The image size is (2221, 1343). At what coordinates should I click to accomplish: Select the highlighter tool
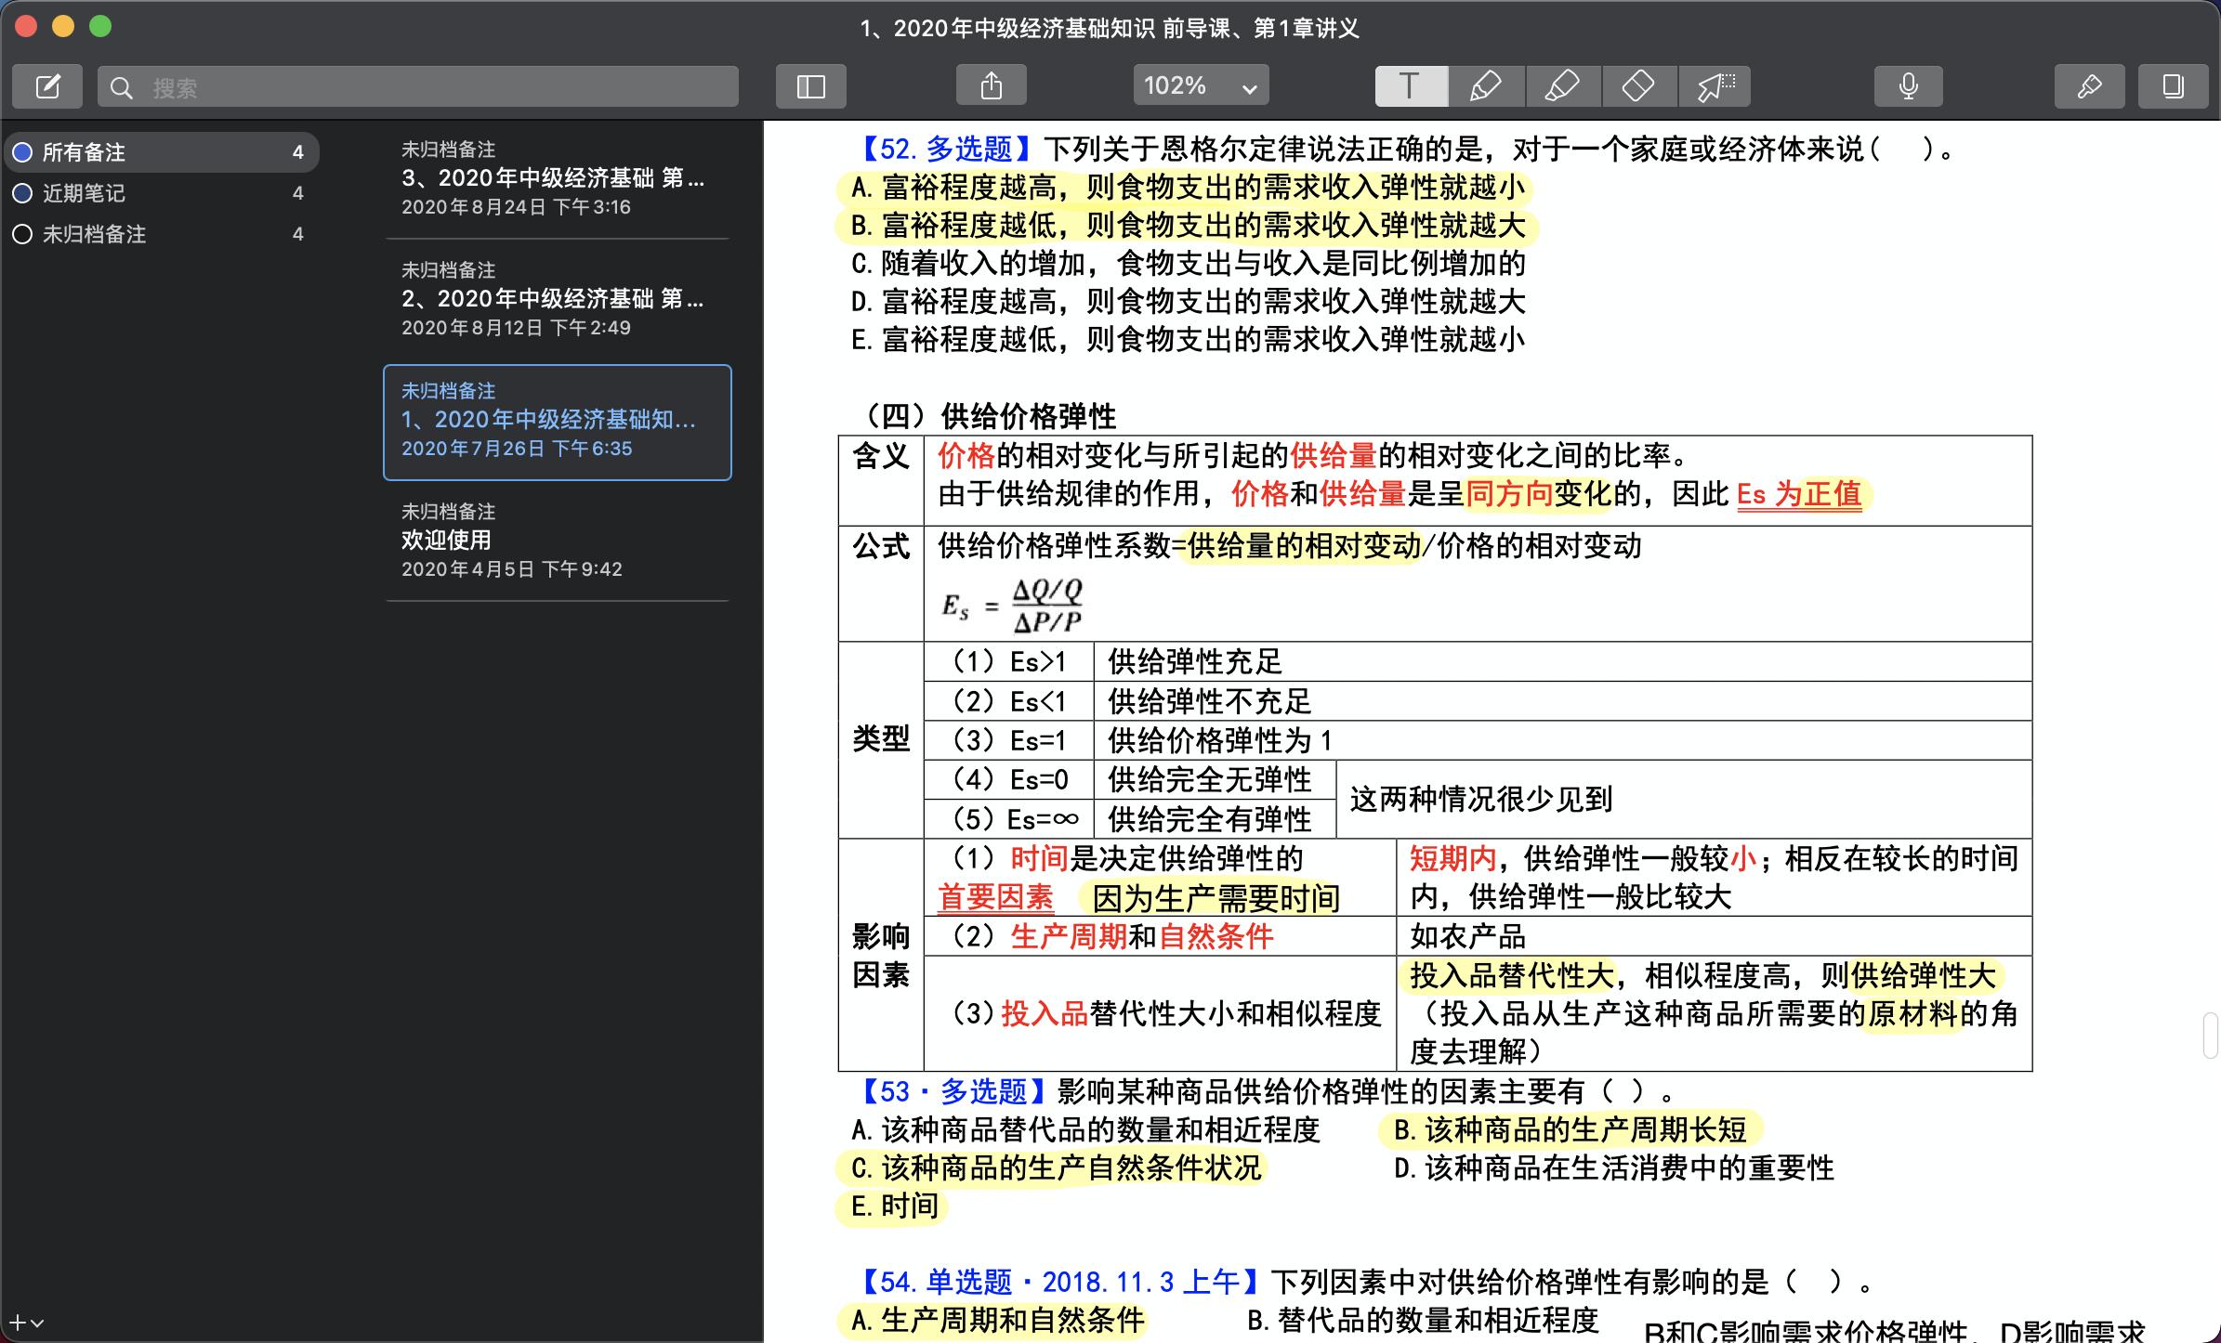(x=1562, y=85)
